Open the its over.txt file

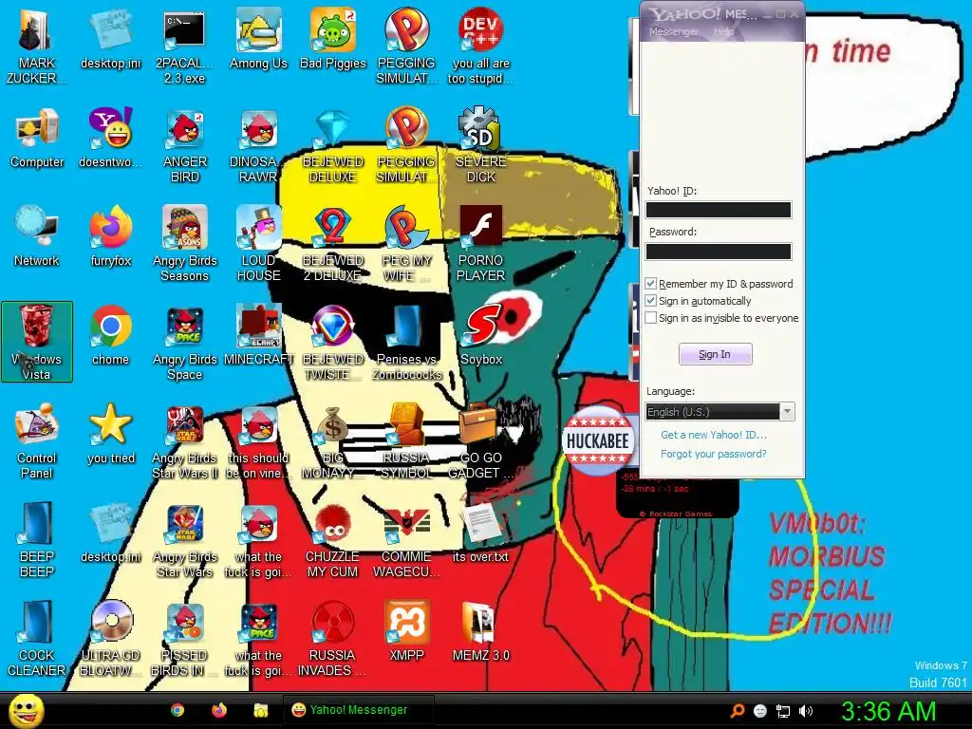tap(480, 532)
